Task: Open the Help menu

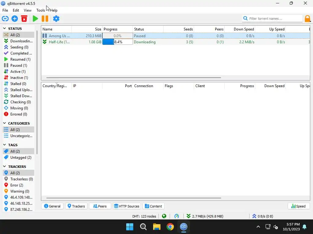Action: tap(53, 10)
